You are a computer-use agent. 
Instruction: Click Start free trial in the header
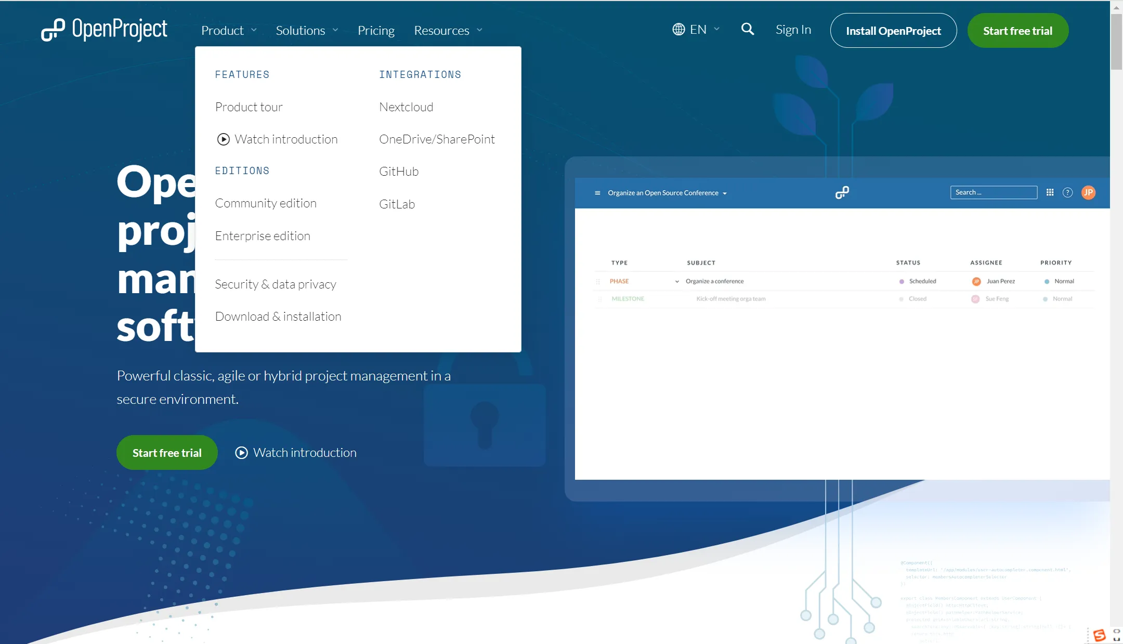point(1017,31)
